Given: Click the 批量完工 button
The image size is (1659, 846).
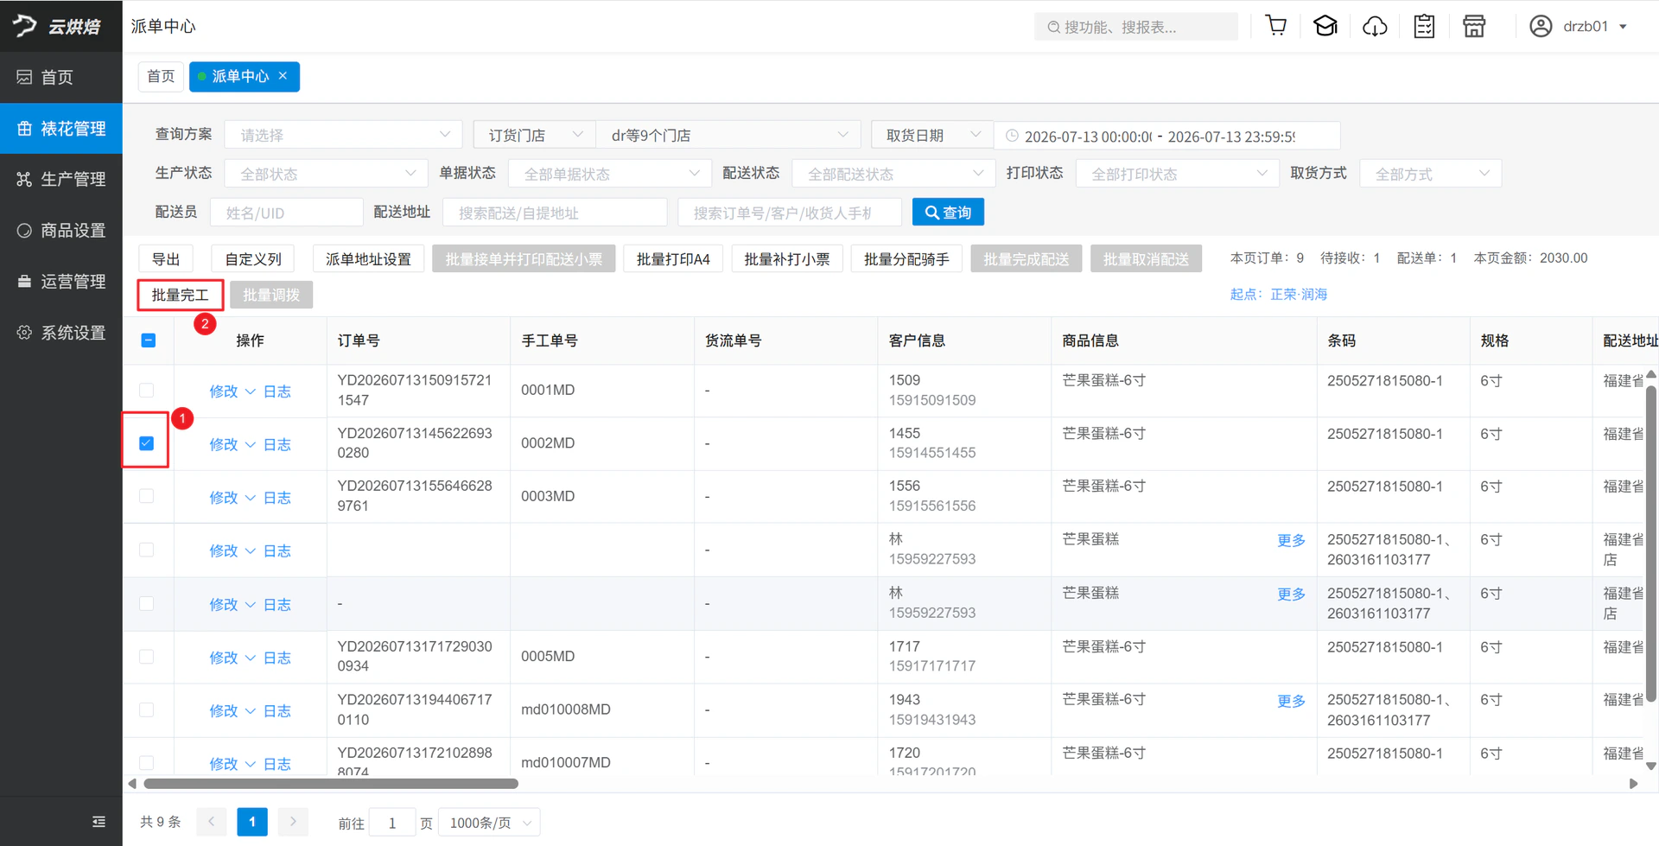Looking at the screenshot, I should pyautogui.click(x=180, y=295).
